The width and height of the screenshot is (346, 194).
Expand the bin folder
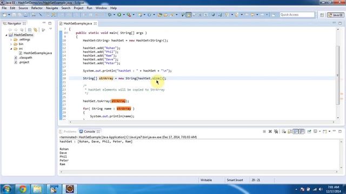tap(11, 44)
